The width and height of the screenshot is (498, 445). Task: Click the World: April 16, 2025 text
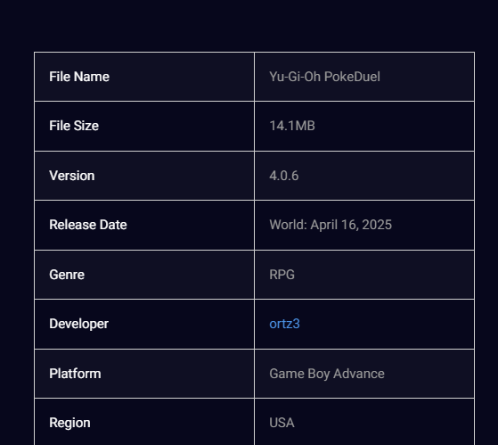331,225
